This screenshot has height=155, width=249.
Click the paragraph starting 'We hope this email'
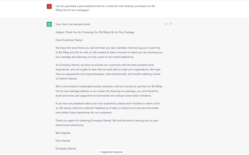click(x=109, y=52)
